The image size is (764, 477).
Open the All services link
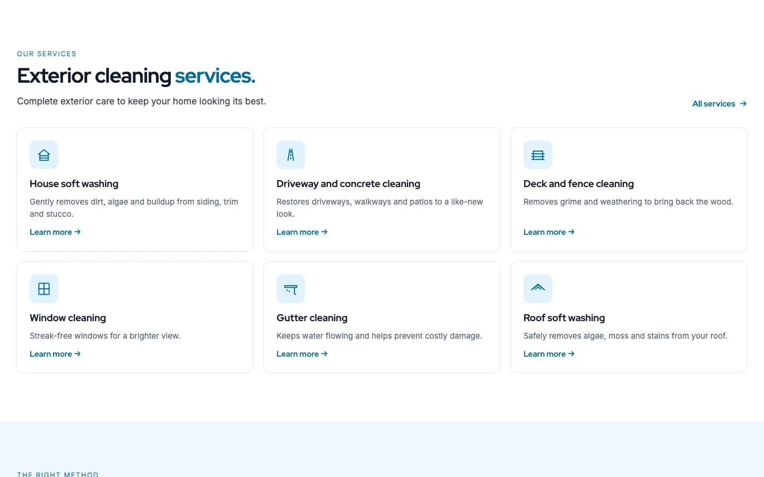click(x=719, y=104)
